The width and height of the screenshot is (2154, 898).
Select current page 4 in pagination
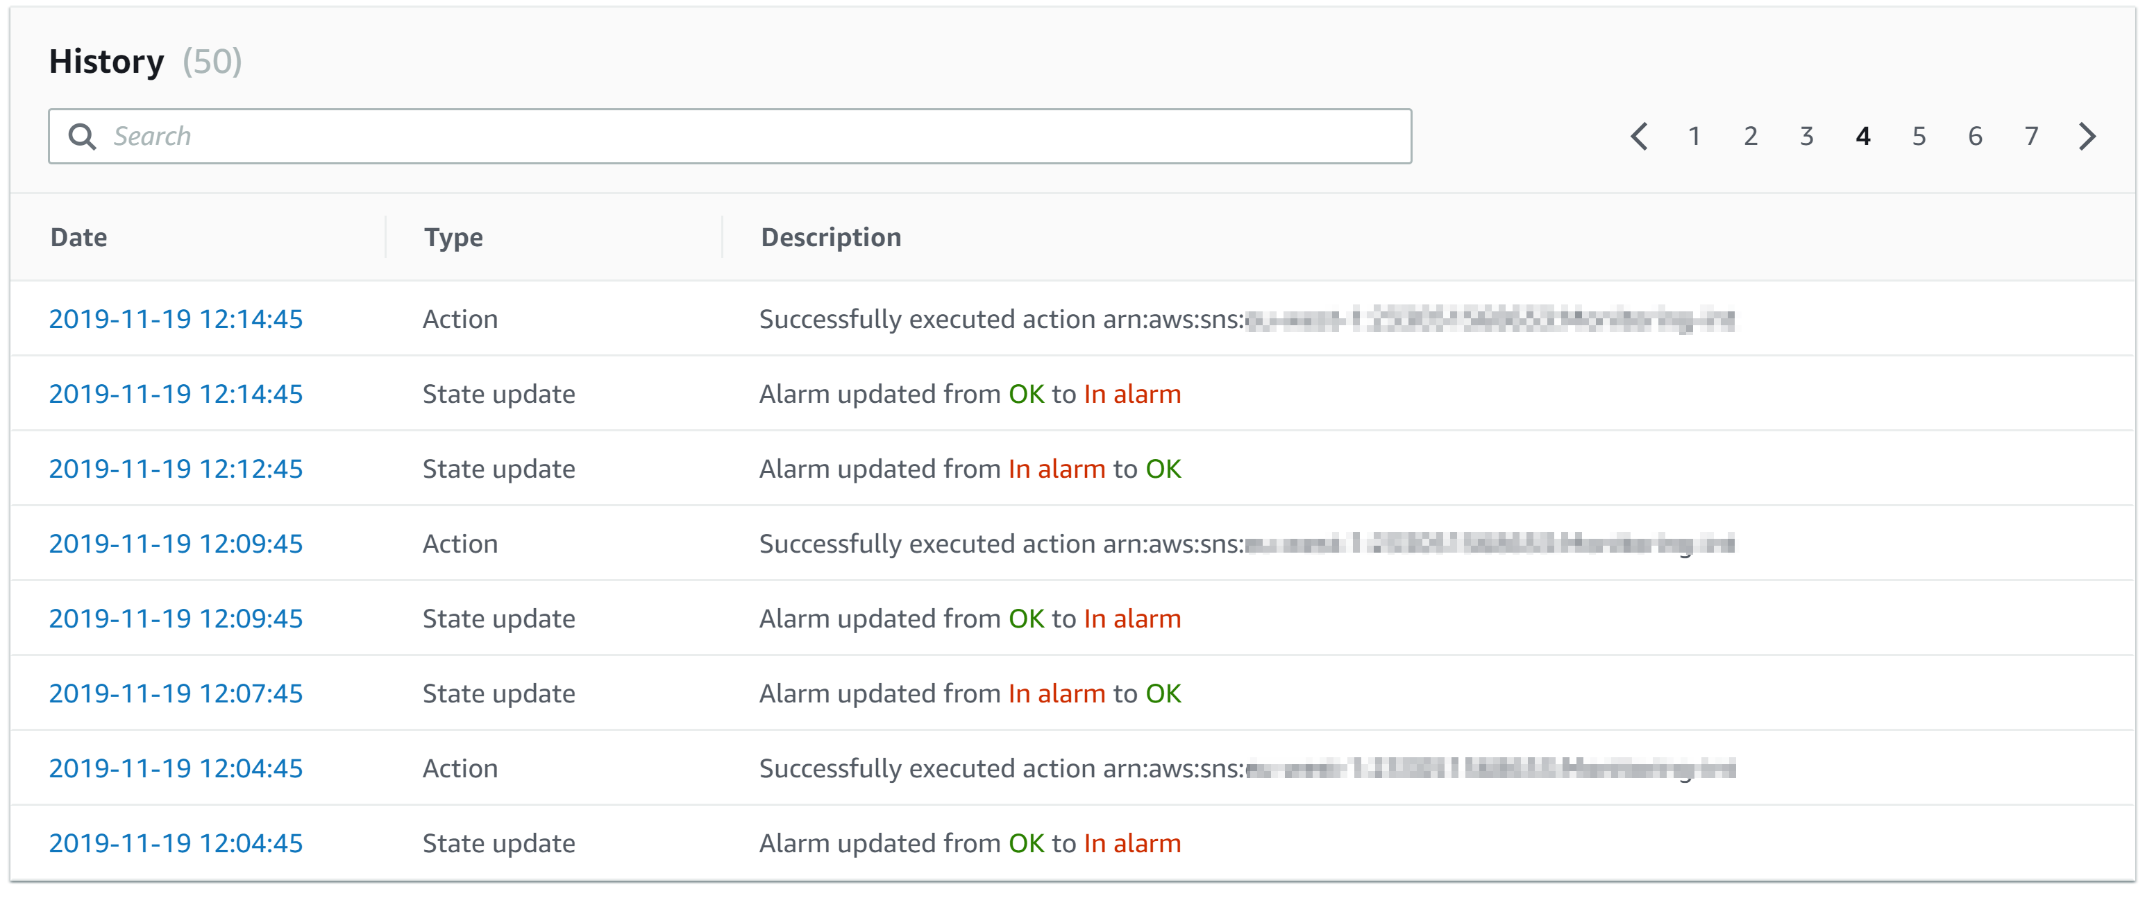point(1862,136)
